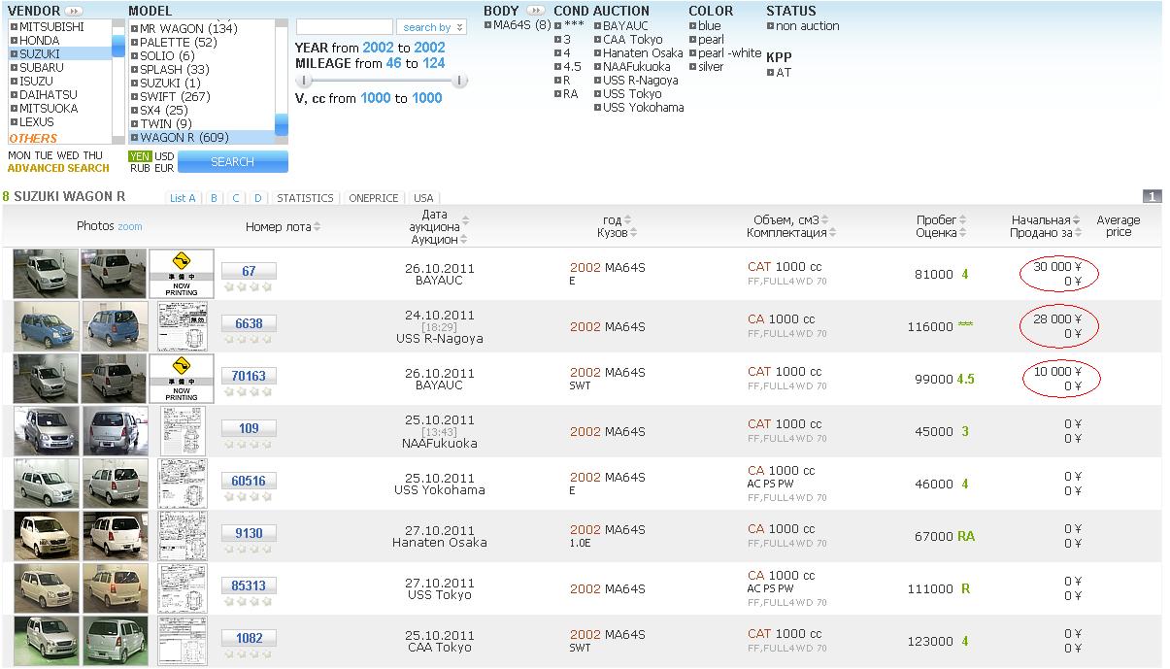The height and width of the screenshot is (669, 1170).
Task: Click the Now Printing icon for lot 67
Action: [x=181, y=274]
